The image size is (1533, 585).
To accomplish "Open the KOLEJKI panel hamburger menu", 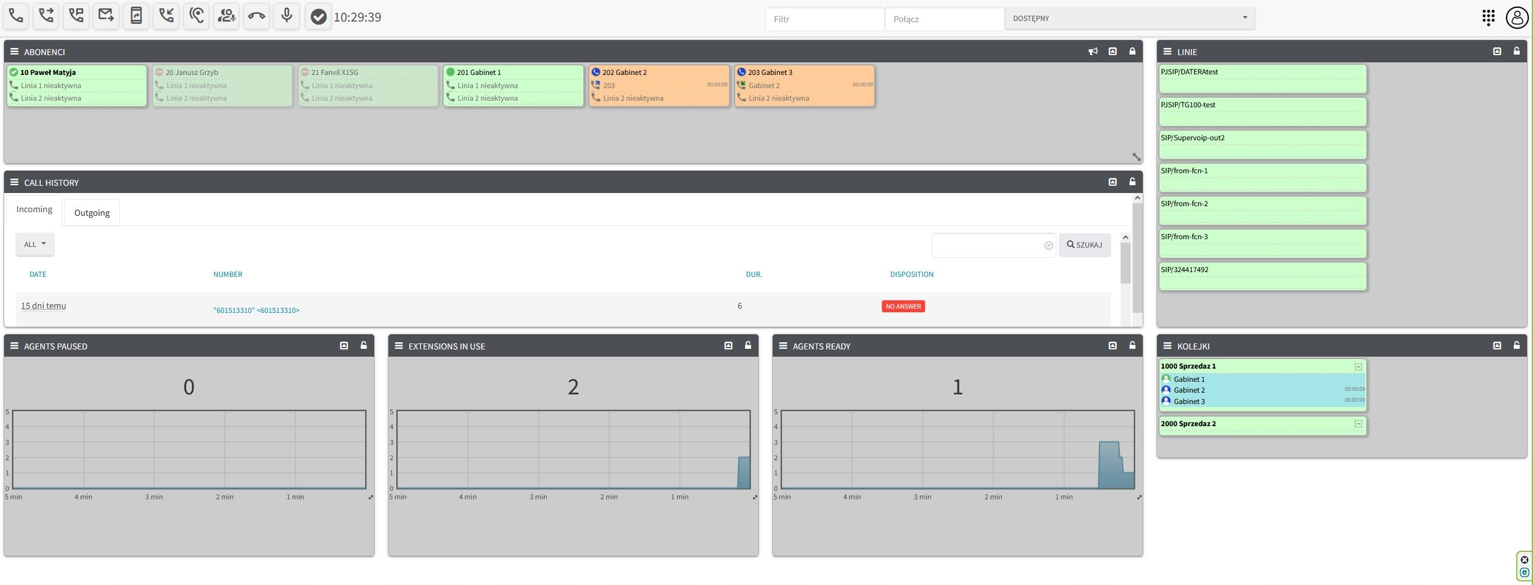I will [x=1167, y=346].
